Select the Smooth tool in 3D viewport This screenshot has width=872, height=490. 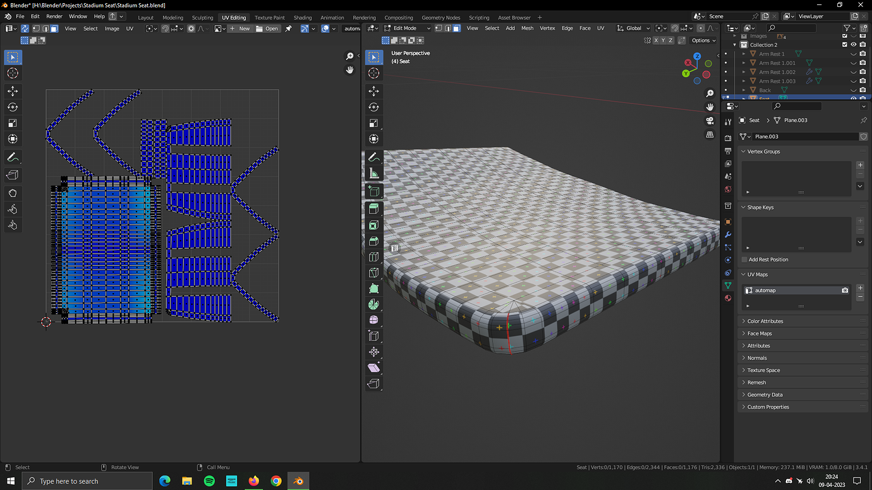tap(374, 320)
